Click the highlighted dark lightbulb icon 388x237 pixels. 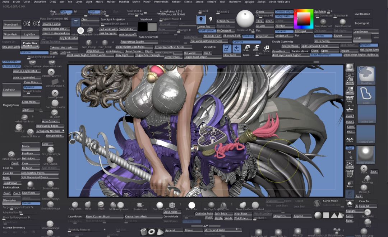(x=201, y=19)
